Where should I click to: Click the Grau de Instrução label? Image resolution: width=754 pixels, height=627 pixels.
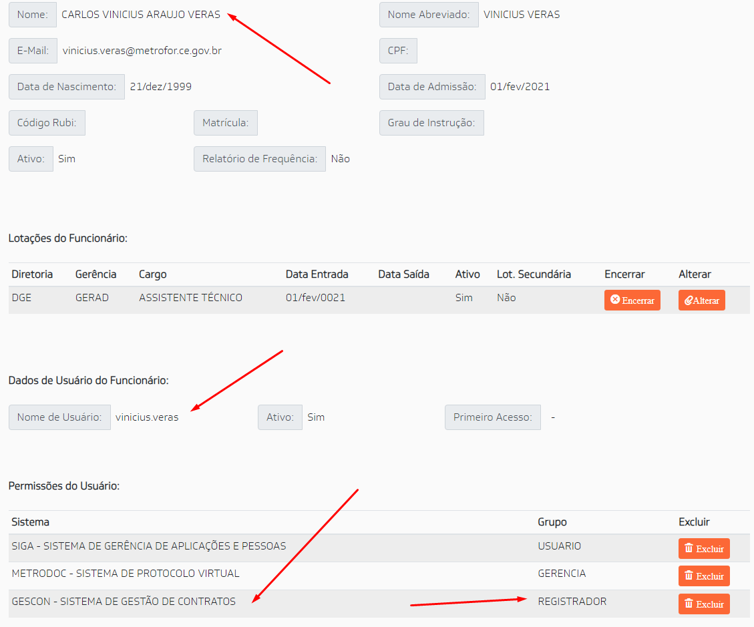431,123
